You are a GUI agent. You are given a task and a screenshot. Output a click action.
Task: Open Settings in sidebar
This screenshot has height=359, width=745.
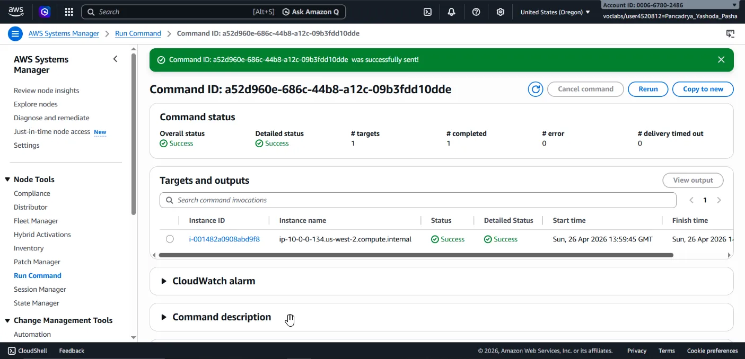pyautogui.click(x=27, y=146)
